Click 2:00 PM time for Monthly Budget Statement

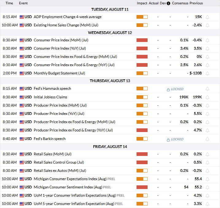[x=10, y=73]
